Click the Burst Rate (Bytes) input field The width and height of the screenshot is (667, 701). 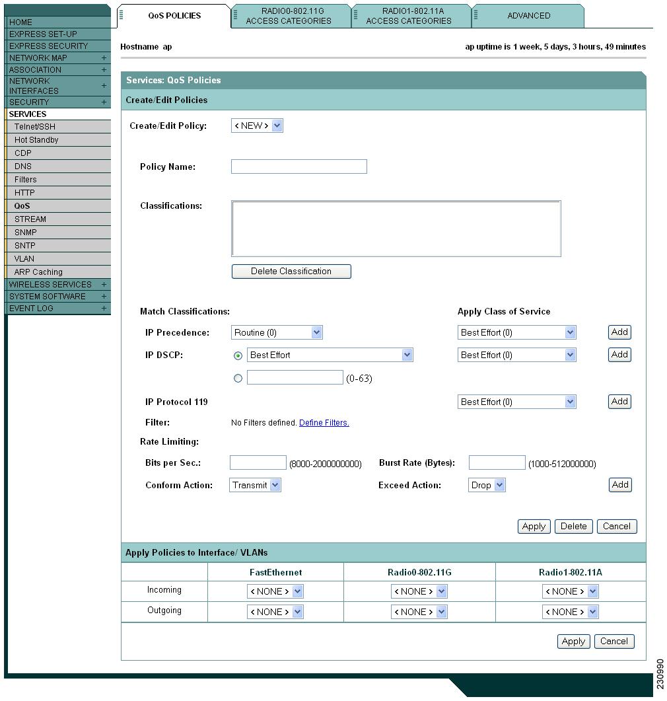point(497,462)
